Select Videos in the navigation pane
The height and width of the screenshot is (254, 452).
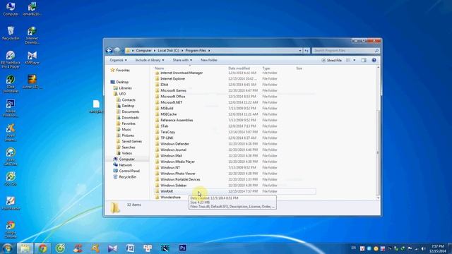click(124, 153)
